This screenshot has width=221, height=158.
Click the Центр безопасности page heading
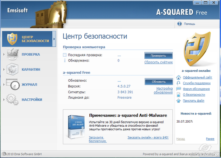(x=95, y=36)
